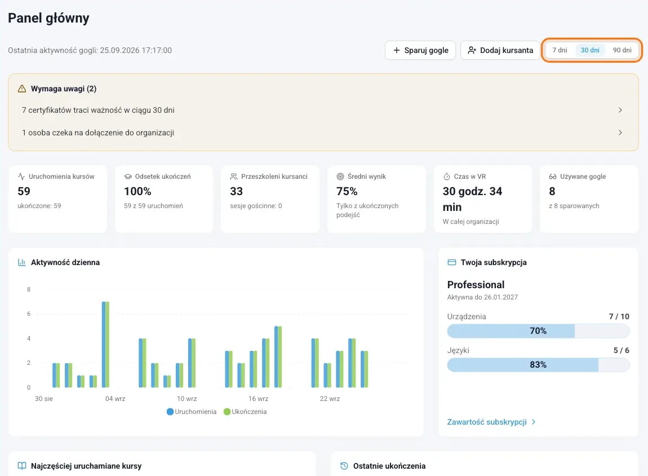Viewport: 648px width, 476px height.
Task: Click the card icon beside Twoja subskrypcja
Action: coord(452,262)
